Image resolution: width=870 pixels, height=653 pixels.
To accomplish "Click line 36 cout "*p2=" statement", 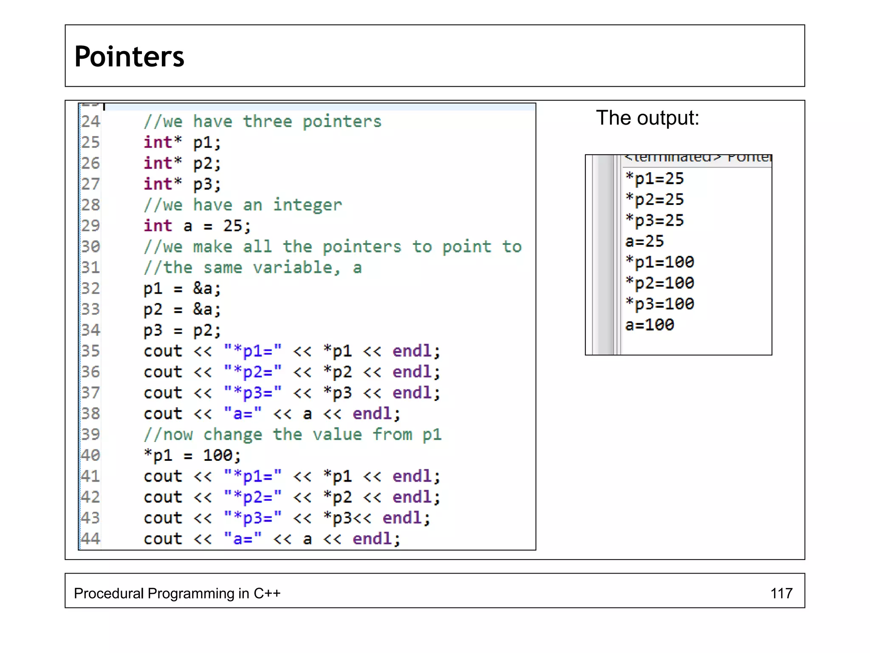I will 292,372.
